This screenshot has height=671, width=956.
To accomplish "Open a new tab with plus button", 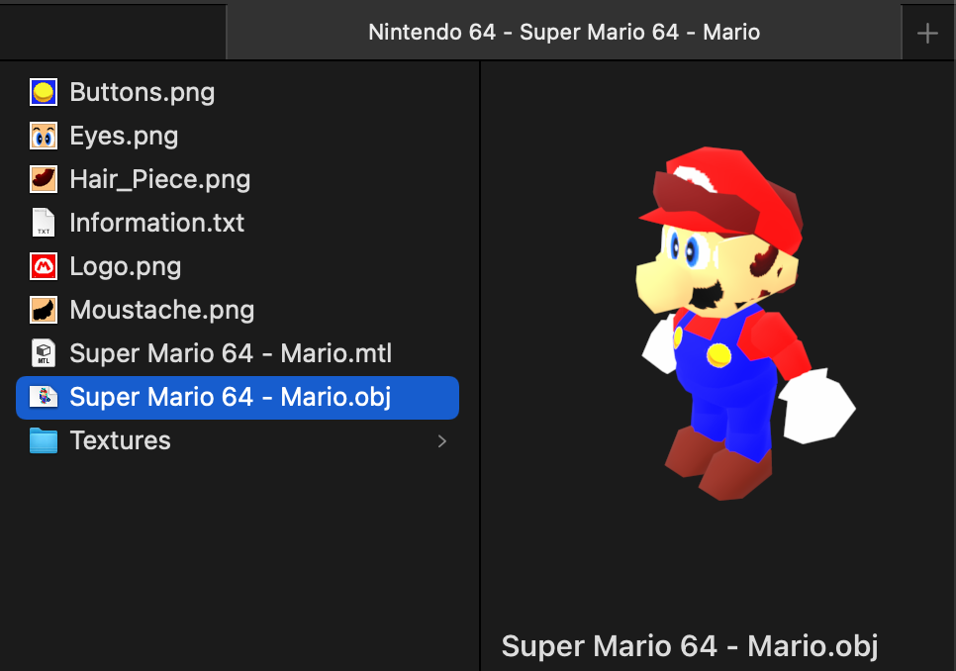I will tap(927, 33).
